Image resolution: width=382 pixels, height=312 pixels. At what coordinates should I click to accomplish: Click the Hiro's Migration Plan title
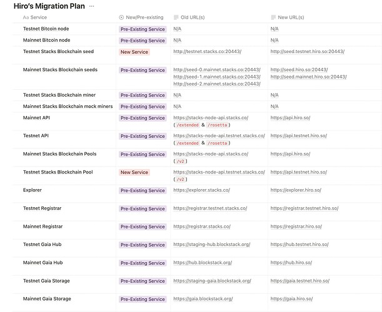[x=49, y=6]
